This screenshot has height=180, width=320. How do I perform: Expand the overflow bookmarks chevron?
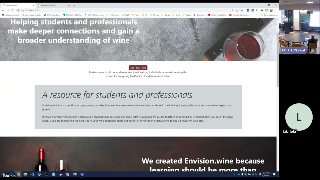[x=257, y=15]
